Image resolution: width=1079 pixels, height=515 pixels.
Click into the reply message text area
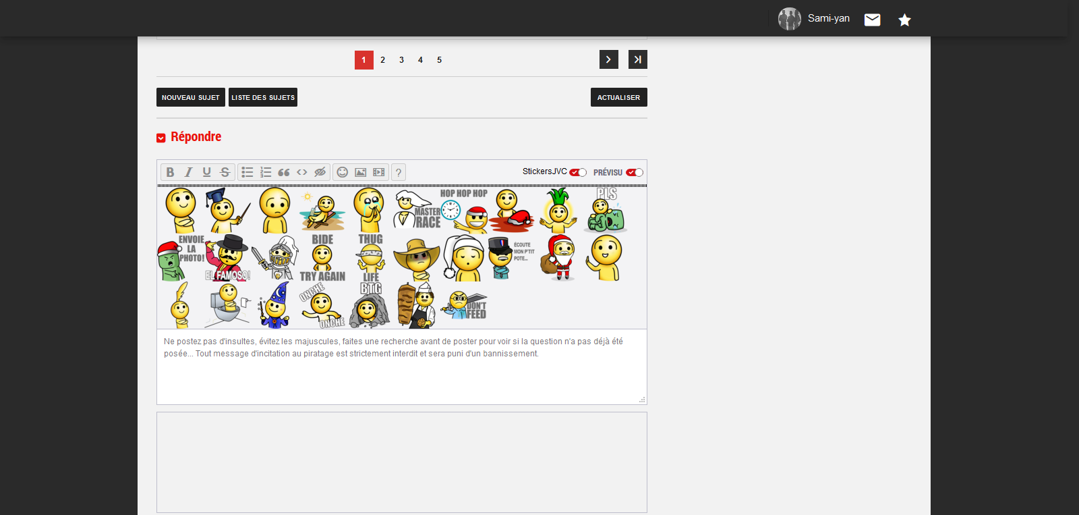(x=401, y=375)
